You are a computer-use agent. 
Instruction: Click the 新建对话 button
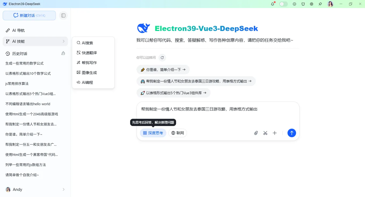pyautogui.click(x=29, y=15)
